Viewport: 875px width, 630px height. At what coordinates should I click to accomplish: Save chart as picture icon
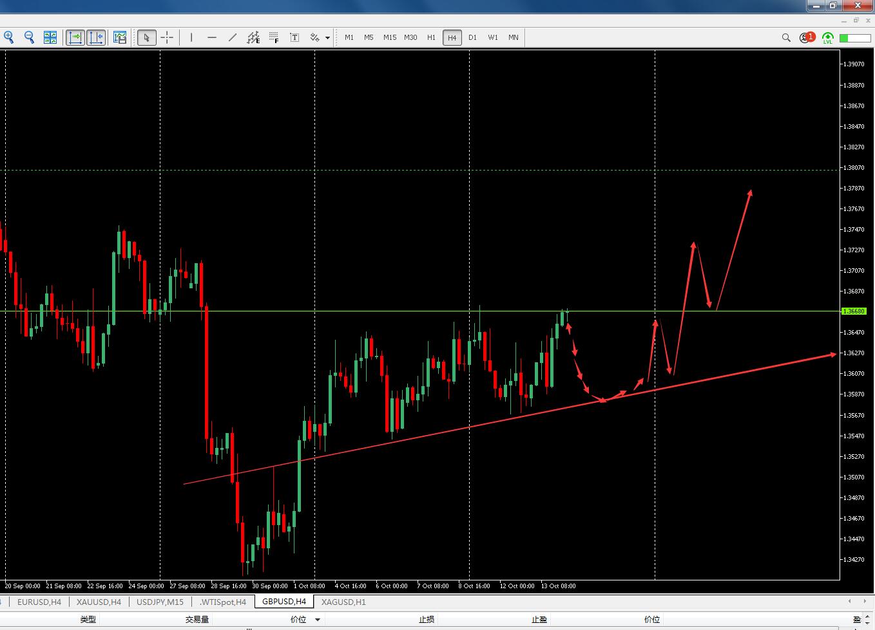pyautogui.click(x=120, y=37)
